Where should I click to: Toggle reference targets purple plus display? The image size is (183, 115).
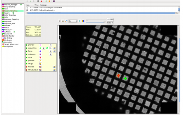[40, 55]
